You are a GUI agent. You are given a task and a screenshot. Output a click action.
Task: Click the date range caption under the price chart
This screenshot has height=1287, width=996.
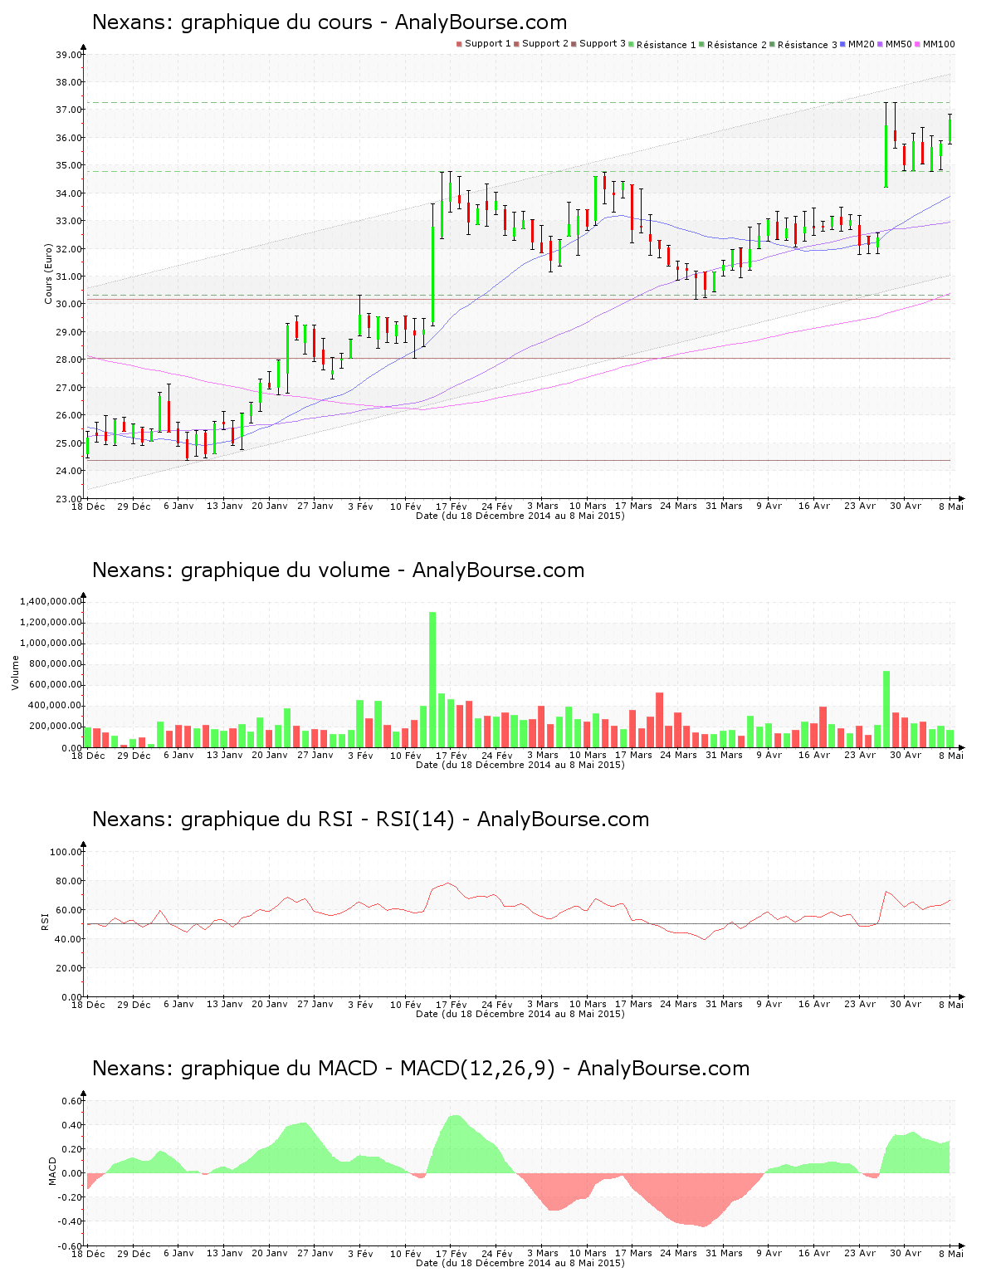[x=520, y=516]
